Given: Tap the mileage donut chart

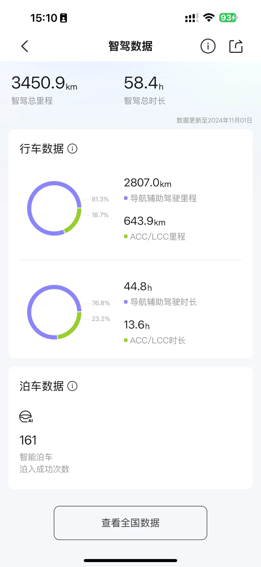Looking at the screenshot, I should (54, 208).
